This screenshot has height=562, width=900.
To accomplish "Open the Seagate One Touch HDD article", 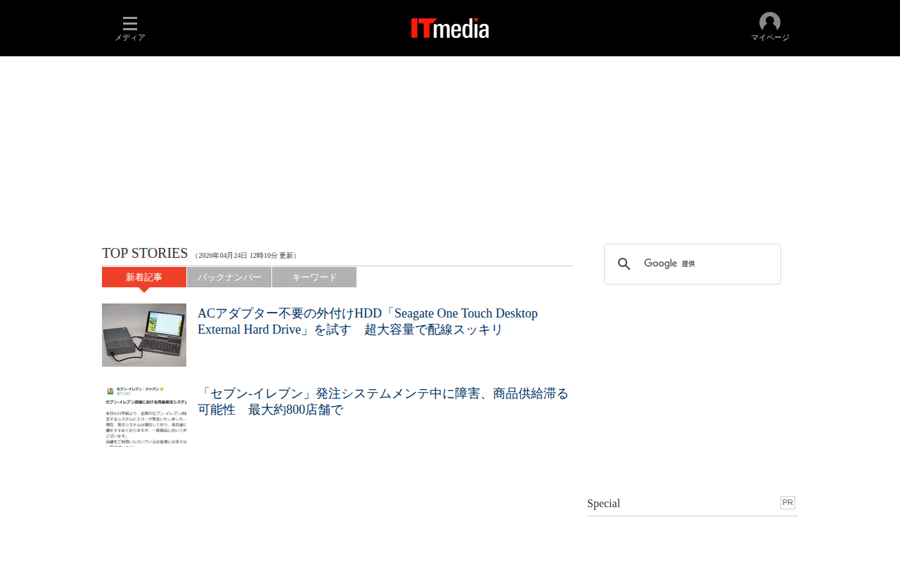I will point(368,321).
